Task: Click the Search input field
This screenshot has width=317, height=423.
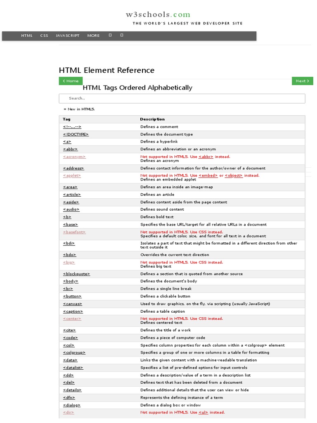Action: point(182,98)
